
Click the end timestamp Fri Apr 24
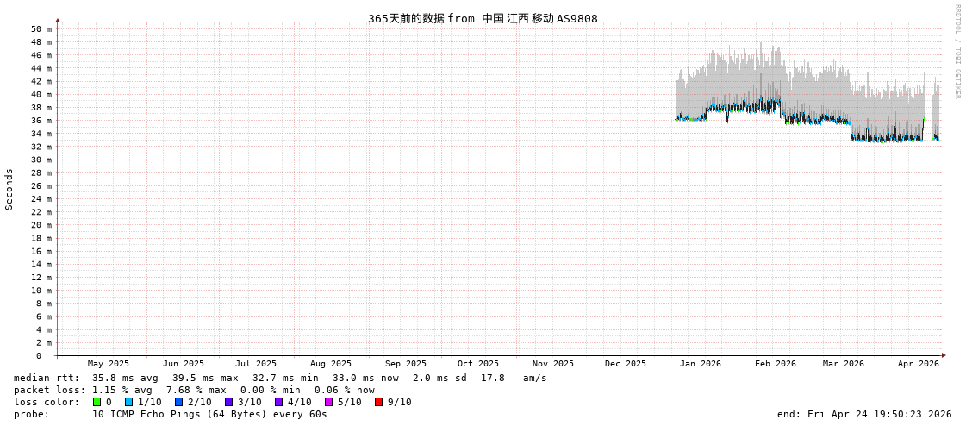click(863, 414)
